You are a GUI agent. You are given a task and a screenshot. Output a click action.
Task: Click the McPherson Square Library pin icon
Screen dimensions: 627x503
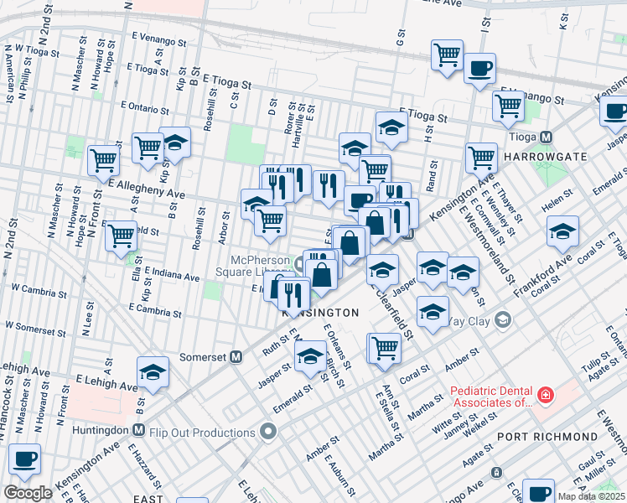point(299,264)
